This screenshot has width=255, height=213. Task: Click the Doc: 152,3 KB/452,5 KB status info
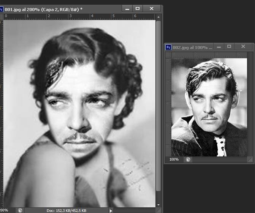tap(67, 211)
